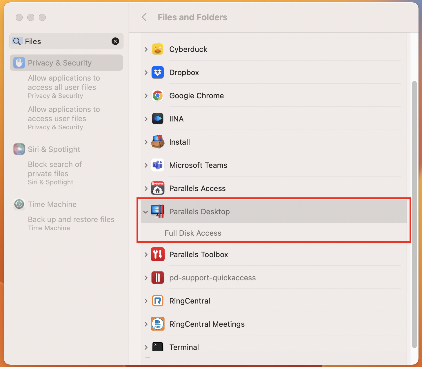This screenshot has height=367, width=422.
Task: Select the 'RingCentral Meetings' name text
Action: tap(207, 324)
